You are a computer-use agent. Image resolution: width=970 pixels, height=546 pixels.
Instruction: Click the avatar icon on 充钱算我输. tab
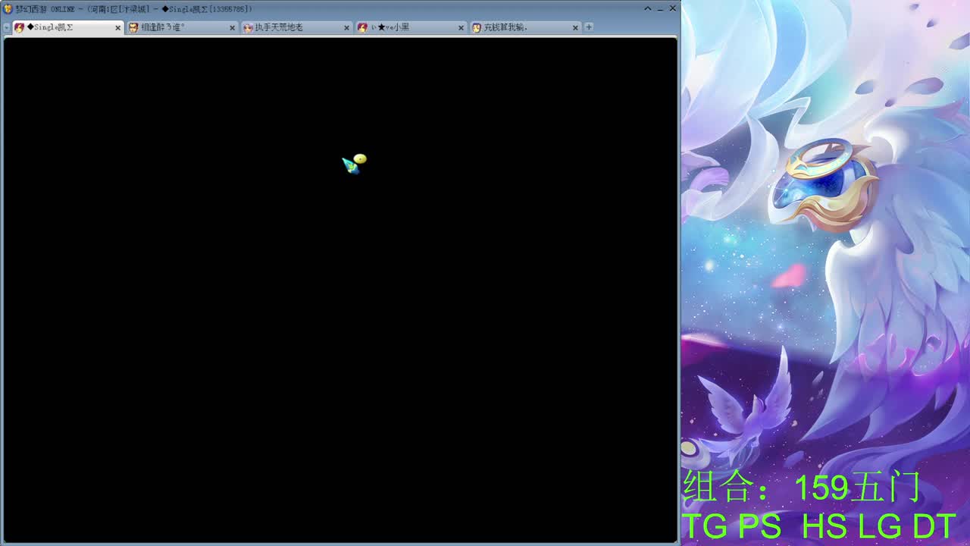point(477,27)
